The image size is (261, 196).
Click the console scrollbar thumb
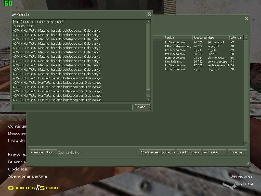pyautogui.click(x=148, y=92)
